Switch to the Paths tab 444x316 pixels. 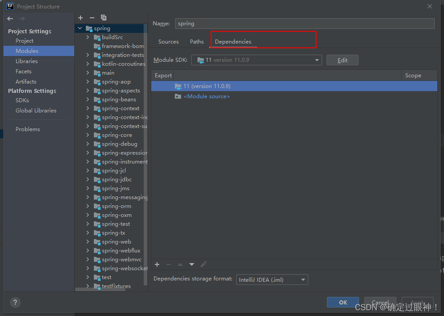197,42
